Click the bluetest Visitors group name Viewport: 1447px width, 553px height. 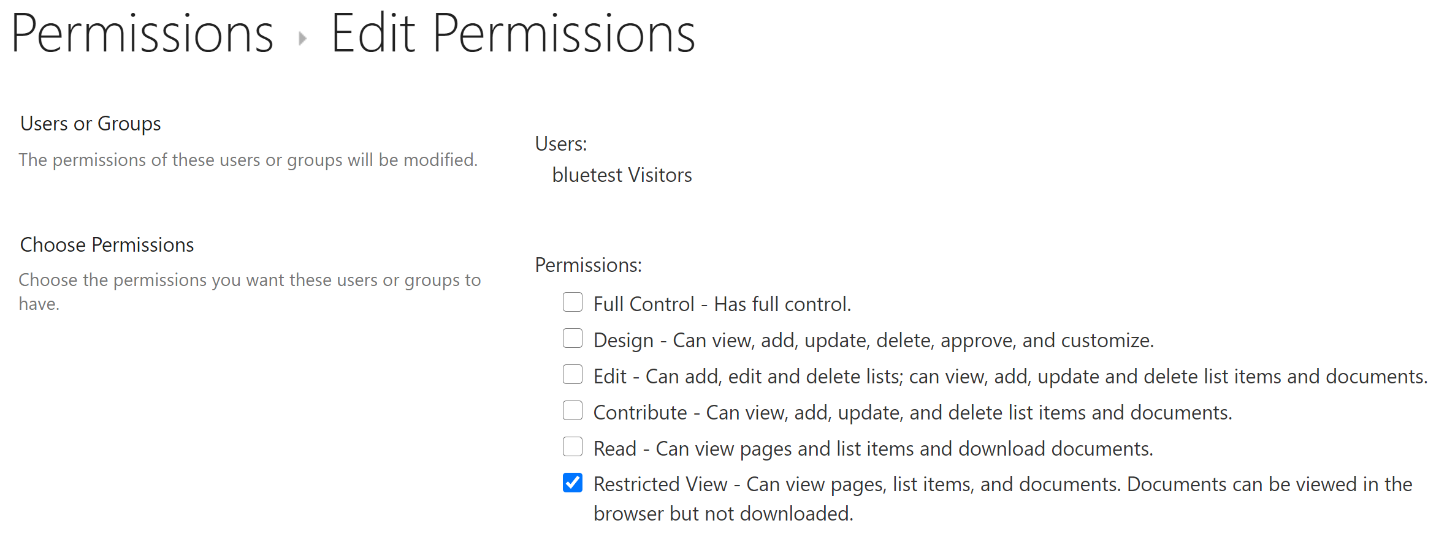622,175
